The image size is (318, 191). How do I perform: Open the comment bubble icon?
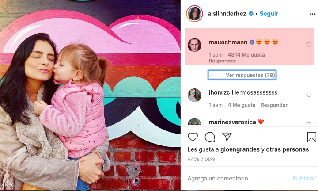[x=210, y=137]
